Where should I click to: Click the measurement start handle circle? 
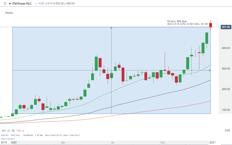[13, 114]
